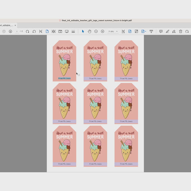
Task: Select the fit-one-full-page icon after rotate buttons
Action: [x=41, y=31]
